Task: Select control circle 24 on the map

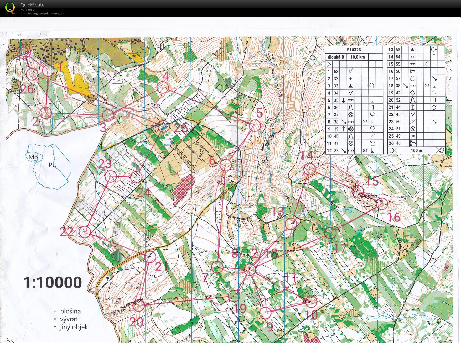Action: 136,177
